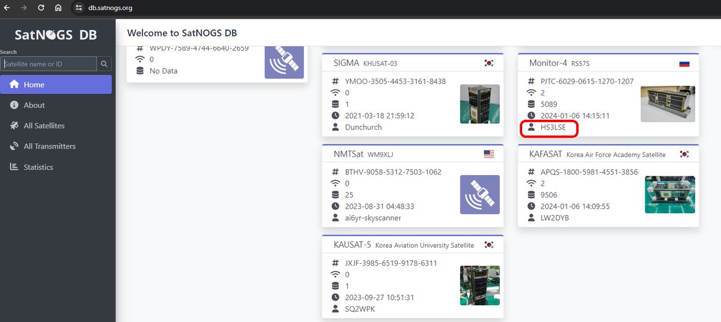The width and height of the screenshot is (721, 322).
Task: Go to browser home icon
Action: (x=58, y=8)
